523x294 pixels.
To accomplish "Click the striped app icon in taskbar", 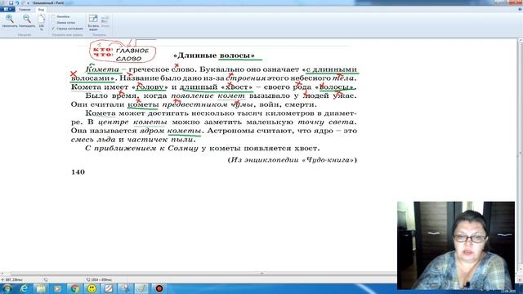I will pyautogui.click(x=109, y=288).
